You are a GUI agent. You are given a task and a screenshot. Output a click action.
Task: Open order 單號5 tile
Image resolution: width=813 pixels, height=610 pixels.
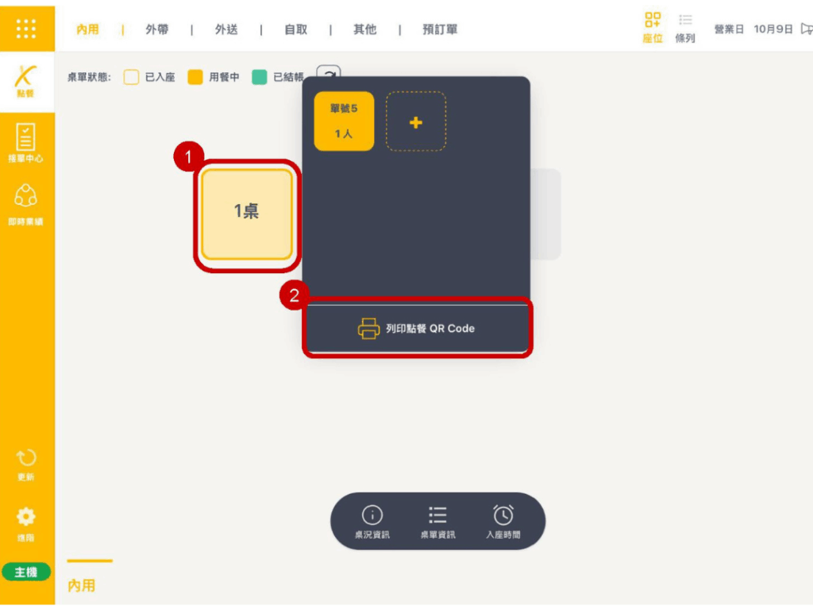point(344,122)
